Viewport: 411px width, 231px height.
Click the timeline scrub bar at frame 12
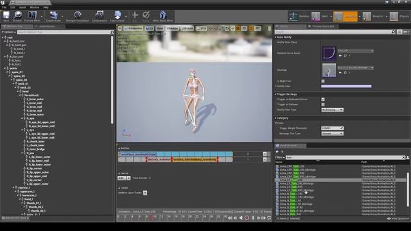(x=161, y=217)
